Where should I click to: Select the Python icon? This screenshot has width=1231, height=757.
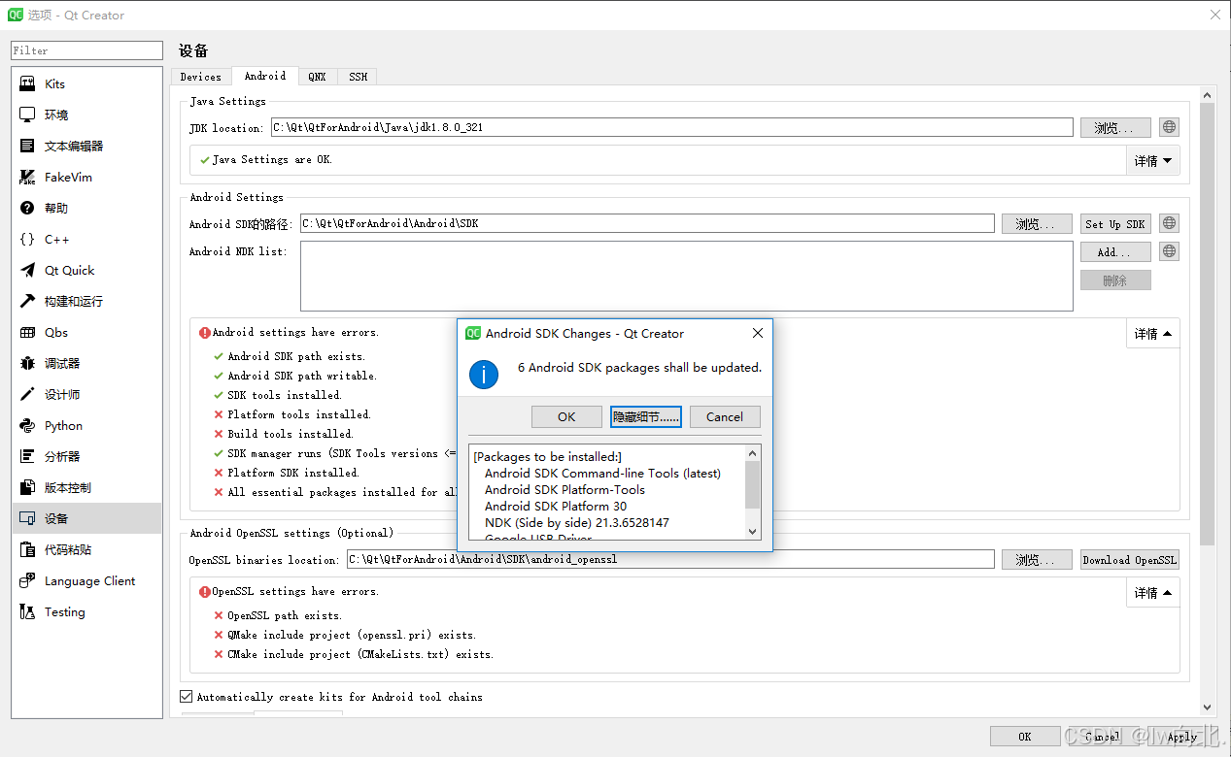27,425
